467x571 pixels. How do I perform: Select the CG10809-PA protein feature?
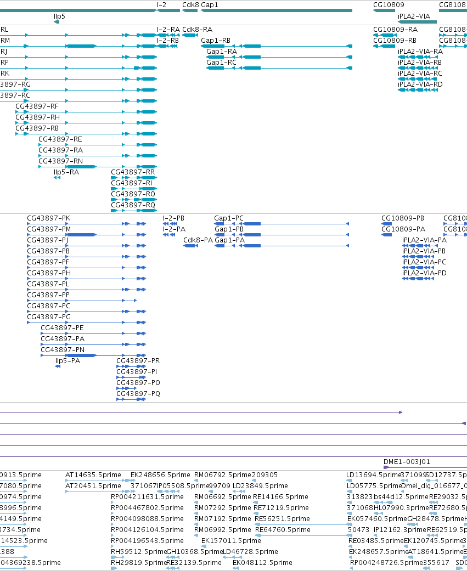coord(386,235)
